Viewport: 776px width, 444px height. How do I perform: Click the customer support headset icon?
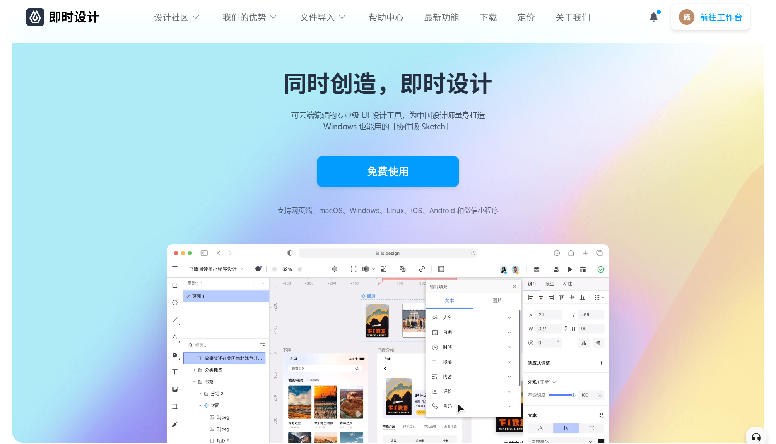(x=756, y=437)
